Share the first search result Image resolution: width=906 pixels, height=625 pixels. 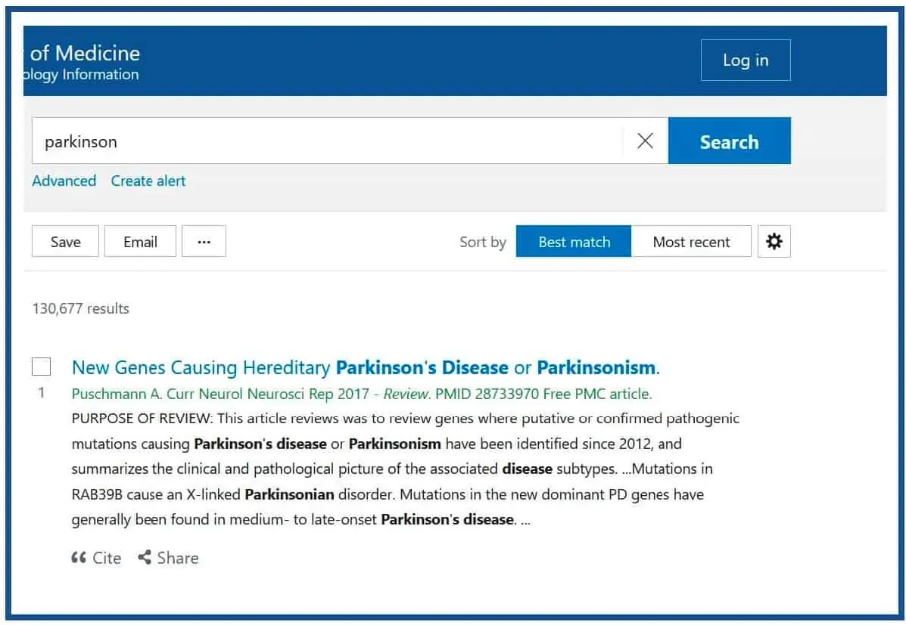[x=168, y=558]
